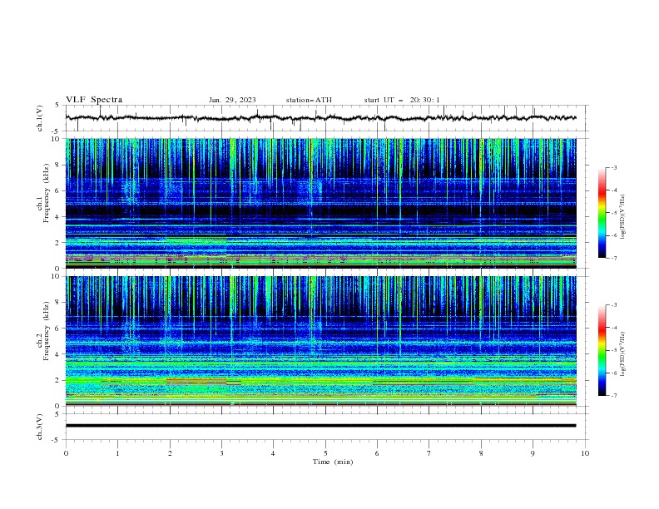Viewport: 659px width, 509px height.
Task: Click time axis tick label '7'
Action: coord(429,453)
